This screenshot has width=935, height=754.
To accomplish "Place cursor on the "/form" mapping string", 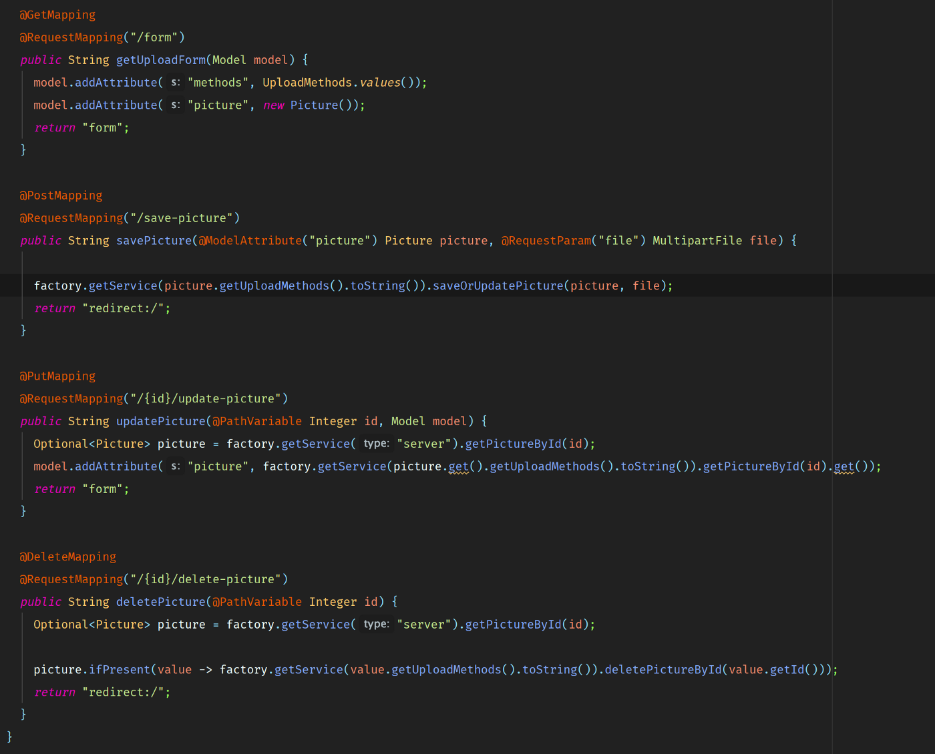I will (x=154, y=37).
